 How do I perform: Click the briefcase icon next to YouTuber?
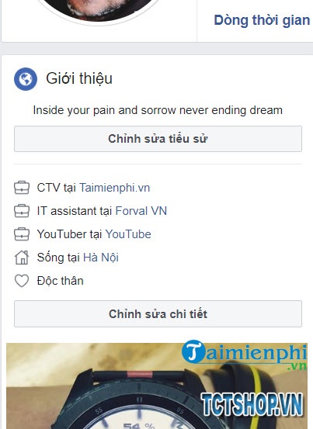click(22, 234)
